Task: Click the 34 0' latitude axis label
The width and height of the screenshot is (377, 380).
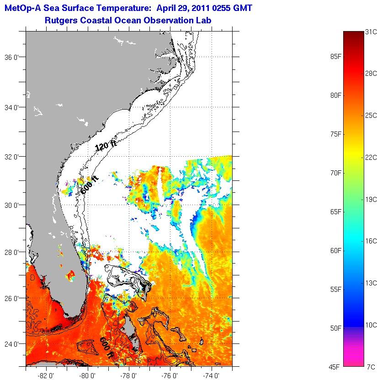Action: tap(11, 107)
